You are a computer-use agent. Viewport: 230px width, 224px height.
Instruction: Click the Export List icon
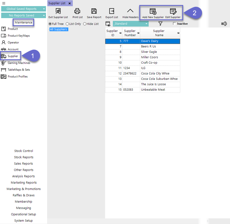point(112,11)
